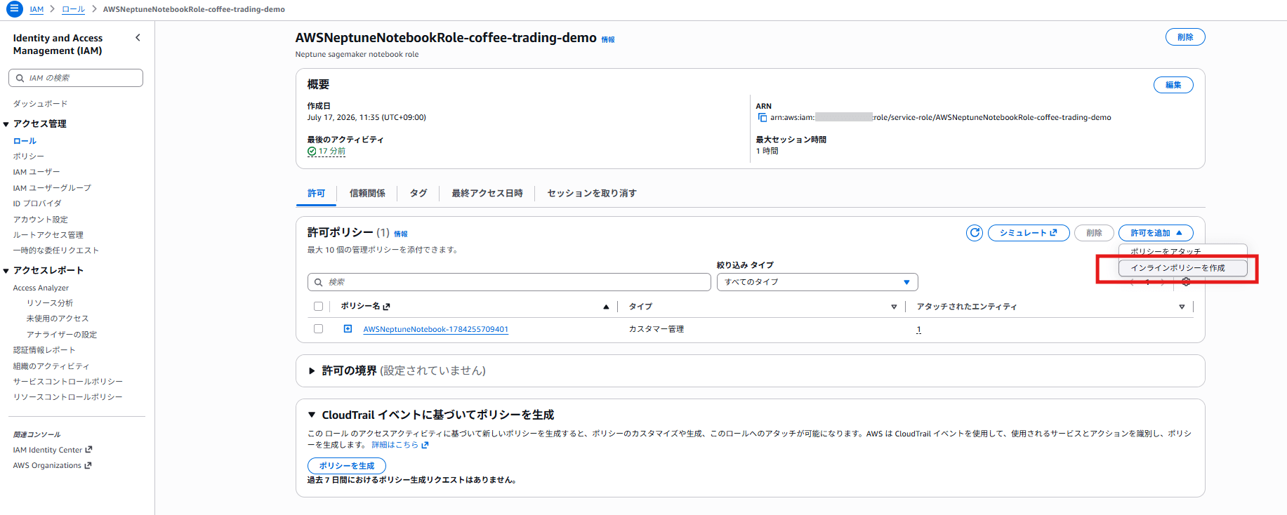Copy the role ARN with copy icon

pos(763,117)
